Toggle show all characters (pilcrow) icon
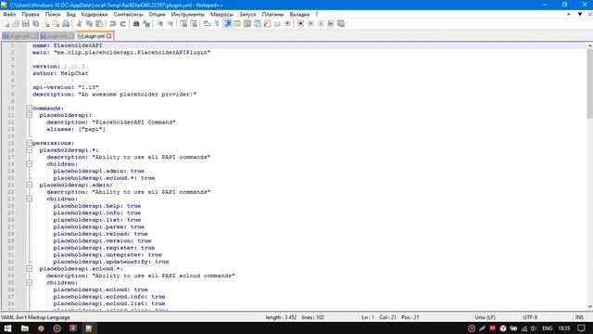 [x=217, y=24]
